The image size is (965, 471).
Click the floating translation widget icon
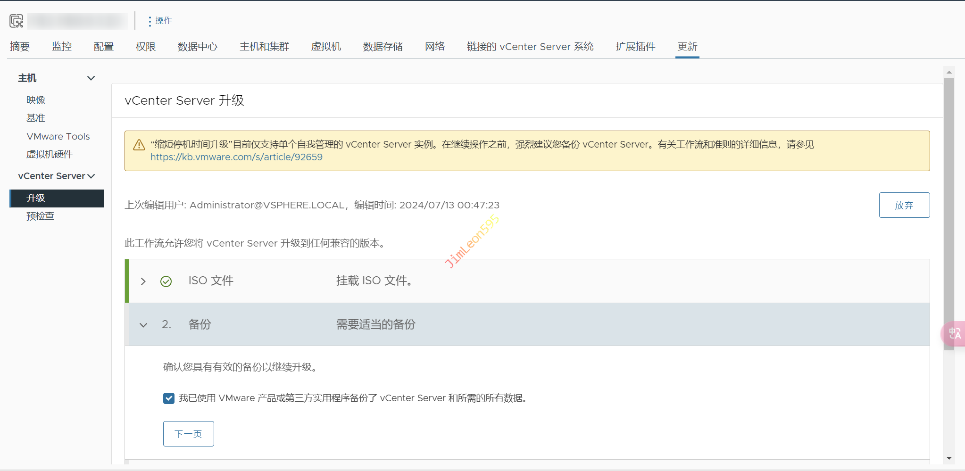click(954, 334)
